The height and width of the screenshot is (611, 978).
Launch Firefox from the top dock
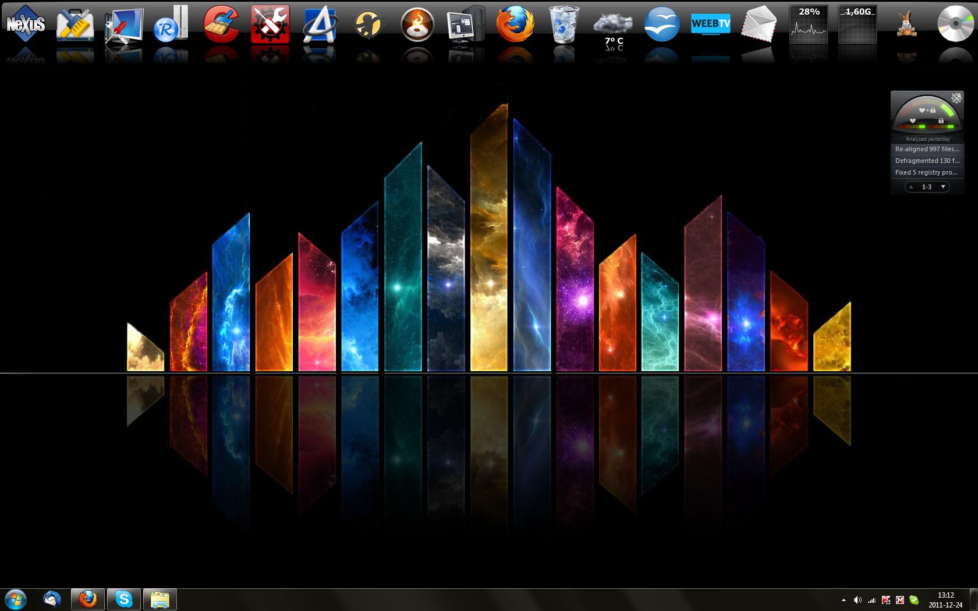click(x=515, y=24)
